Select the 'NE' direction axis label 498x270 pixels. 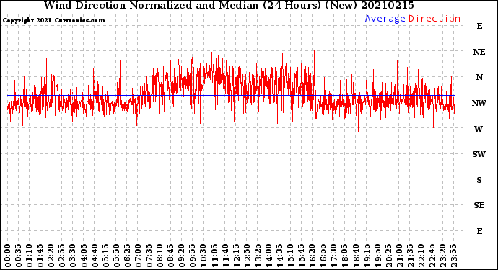pyautogui.click(x=479, y=52)
